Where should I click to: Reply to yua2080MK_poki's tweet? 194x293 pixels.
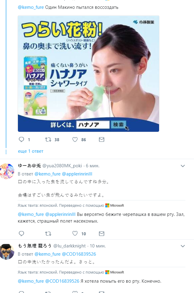click(22, 233)
